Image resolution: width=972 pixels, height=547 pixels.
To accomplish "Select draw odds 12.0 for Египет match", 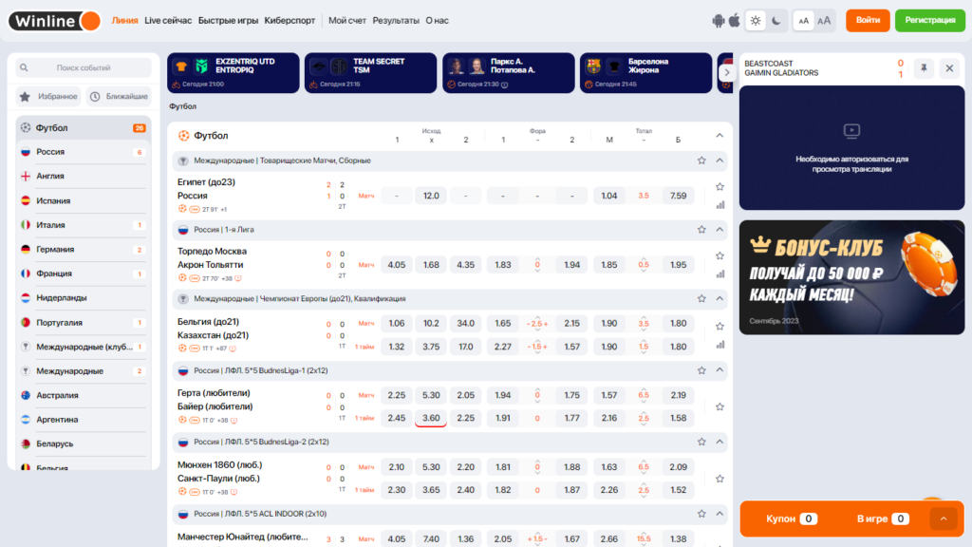I will (x=431, y=196).
